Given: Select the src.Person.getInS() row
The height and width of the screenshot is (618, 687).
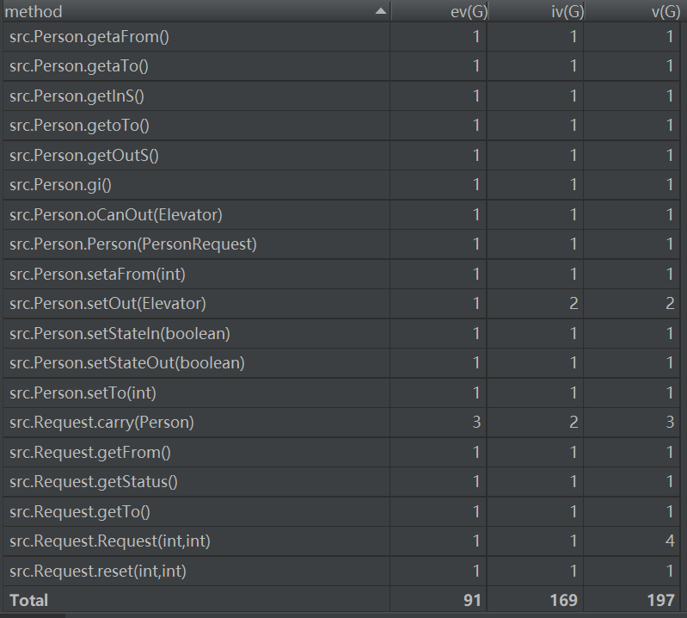Looking at the screenshot, I should point(341,96).
